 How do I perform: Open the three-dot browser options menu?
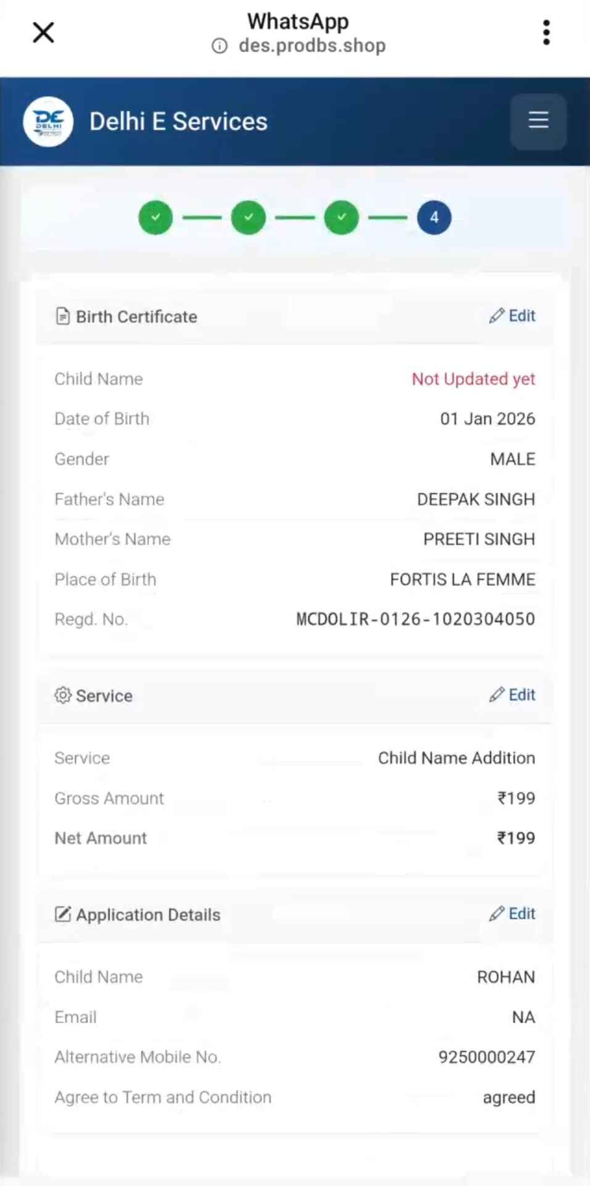546,33
